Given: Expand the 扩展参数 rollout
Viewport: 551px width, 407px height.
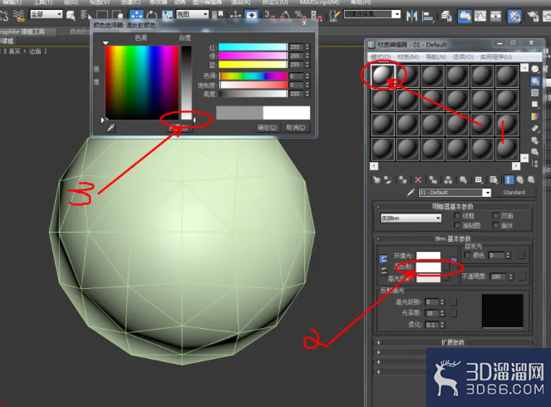Looking at the screenshot, I should [x=452, y=342].
